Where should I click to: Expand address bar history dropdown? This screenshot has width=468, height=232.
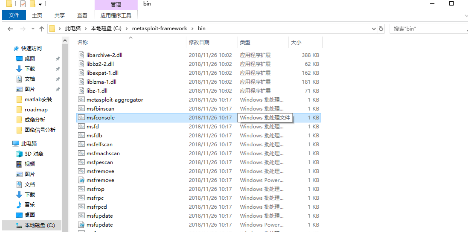[374, 29]
